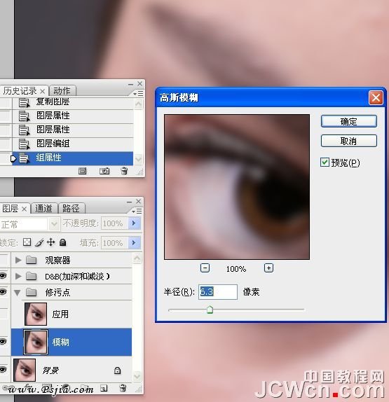Click the lock transparent pixels icon
This screenshot has height=402, width=389.
click(27, 242)
